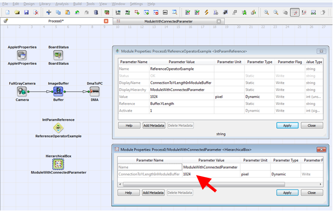This screenshot has width=333, height=211.
Task: Click the FullGrayCamera Camera module
Action: (x=22, y=91)
